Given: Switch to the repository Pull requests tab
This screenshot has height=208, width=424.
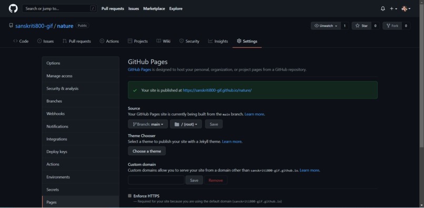Looking at the screenshot, I should coord(76,41).
